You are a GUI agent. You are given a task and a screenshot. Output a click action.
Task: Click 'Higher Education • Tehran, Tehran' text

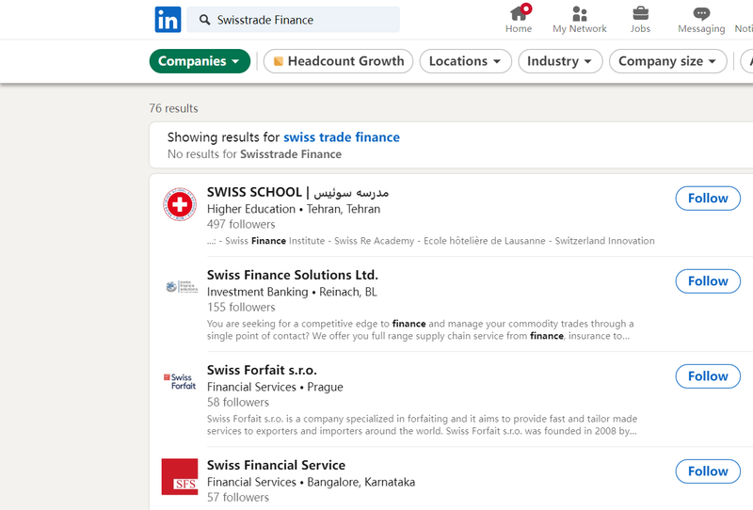pos(294,209)
